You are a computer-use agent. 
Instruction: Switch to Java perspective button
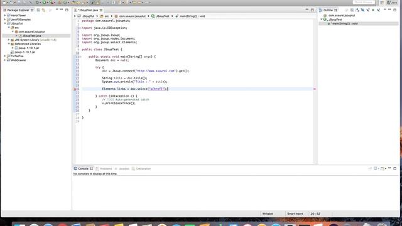coord(392,3)
